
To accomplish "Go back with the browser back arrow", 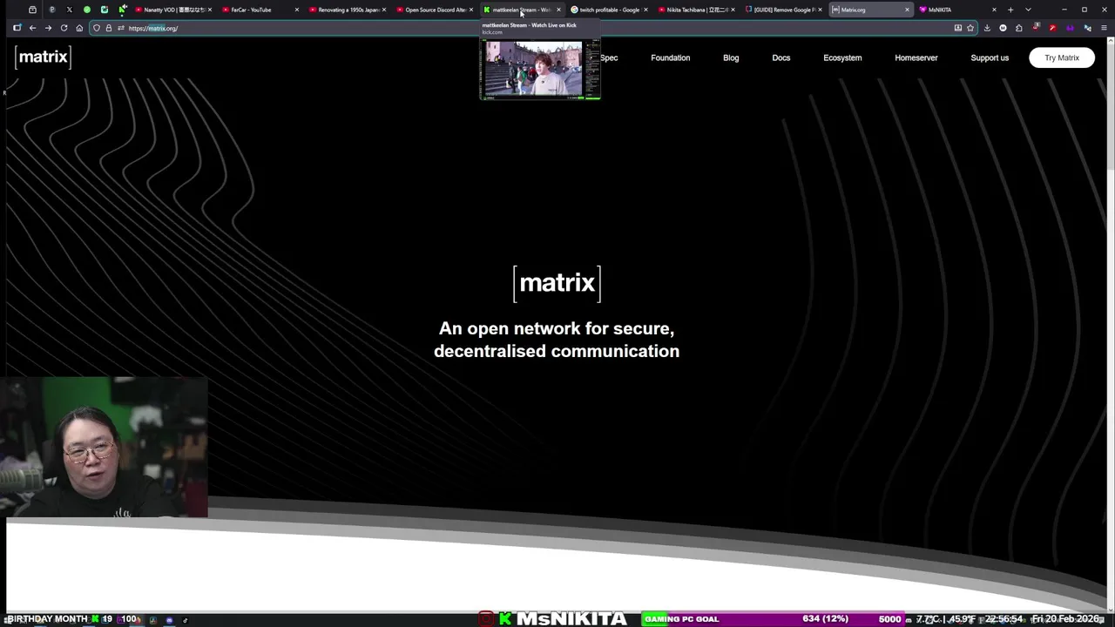I will coord(32,28).
